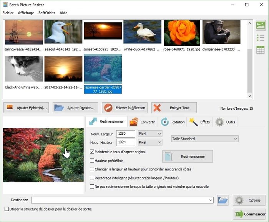Screen dimensions: 269x222
Task: Uncheck Maintenir le taux d'aspect original
Action: click(x=92, y=152)
